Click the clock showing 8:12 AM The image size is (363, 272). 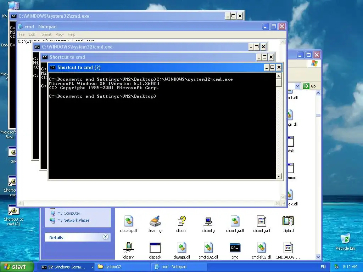350,267
